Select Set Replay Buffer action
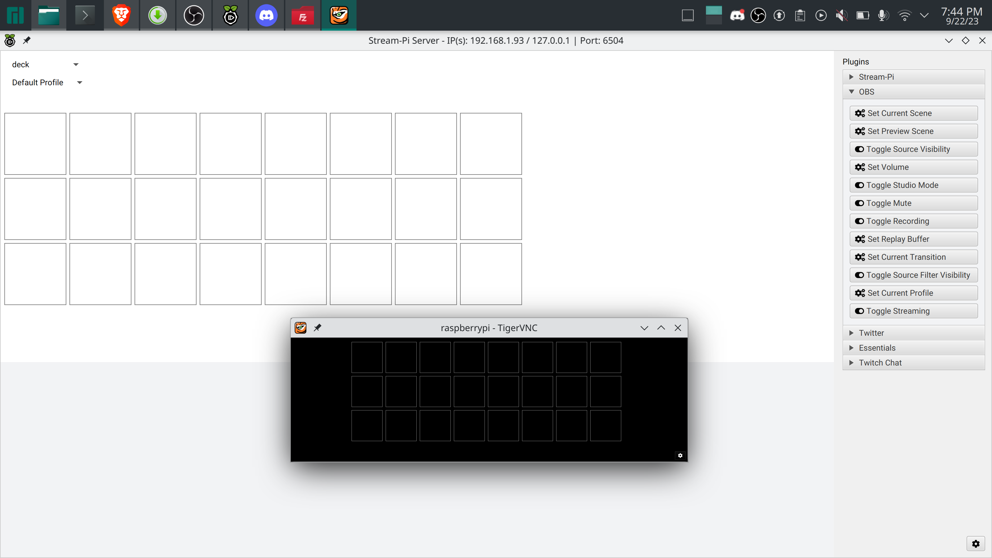This screenshot has height=558, width=992. pyautogui.click(x=914, y=239)
